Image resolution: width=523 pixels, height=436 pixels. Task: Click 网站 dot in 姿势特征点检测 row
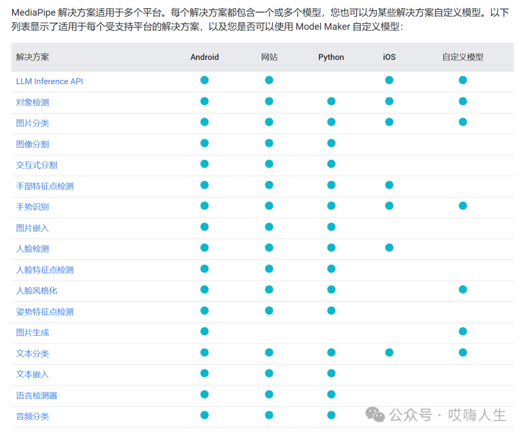[x=269, y=311]
